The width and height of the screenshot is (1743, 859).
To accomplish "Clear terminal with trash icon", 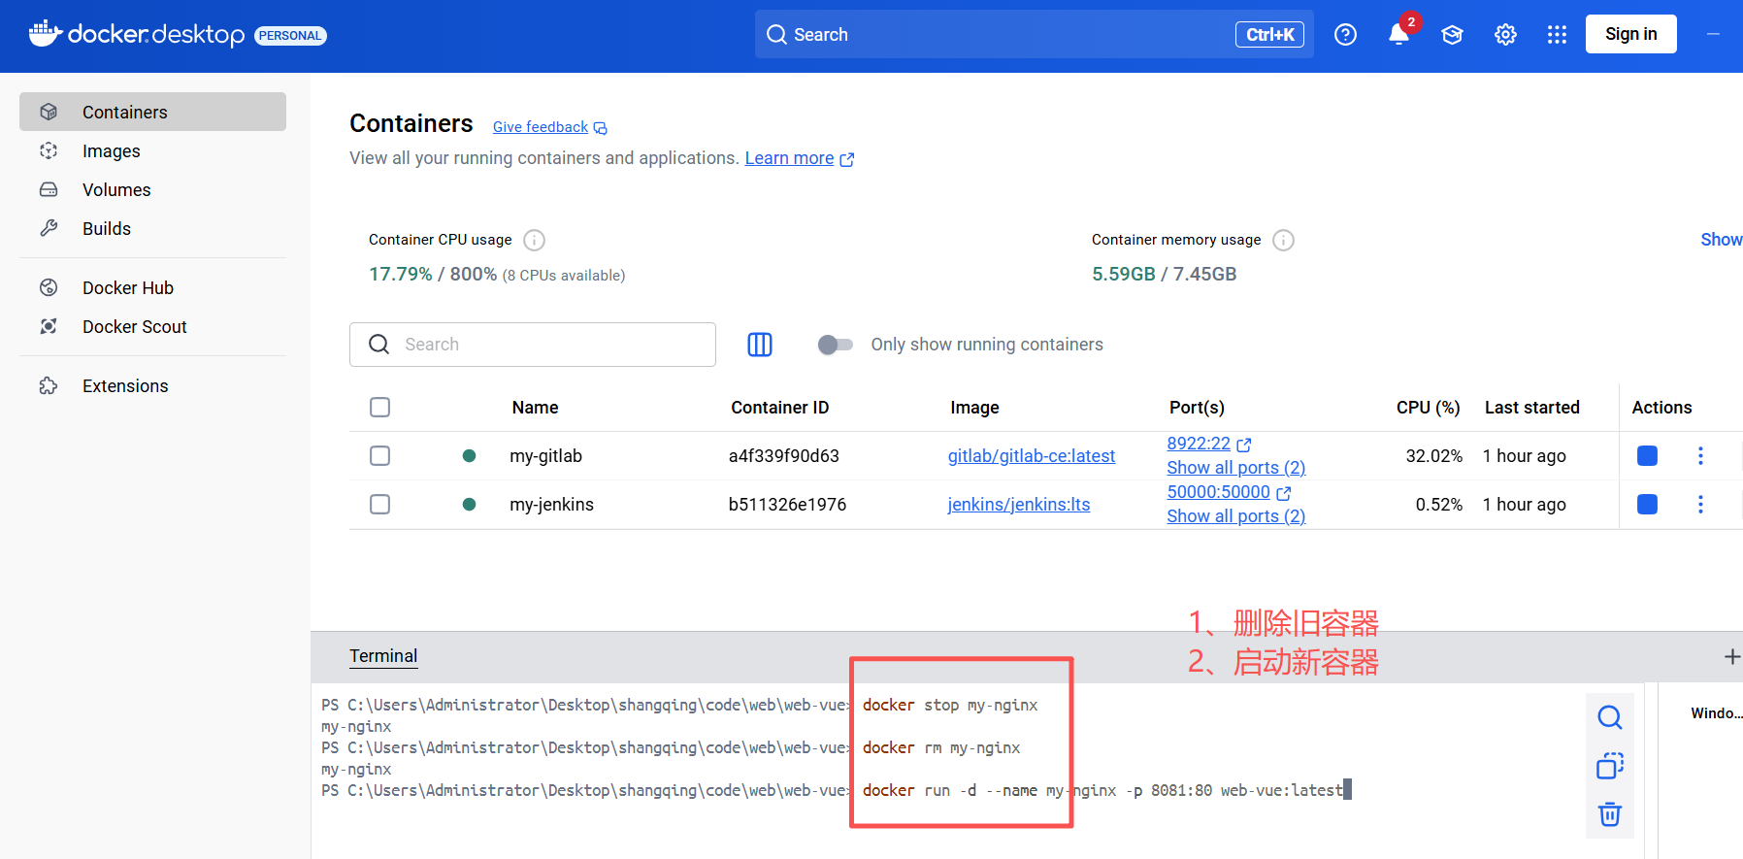I will (1610, 814).
